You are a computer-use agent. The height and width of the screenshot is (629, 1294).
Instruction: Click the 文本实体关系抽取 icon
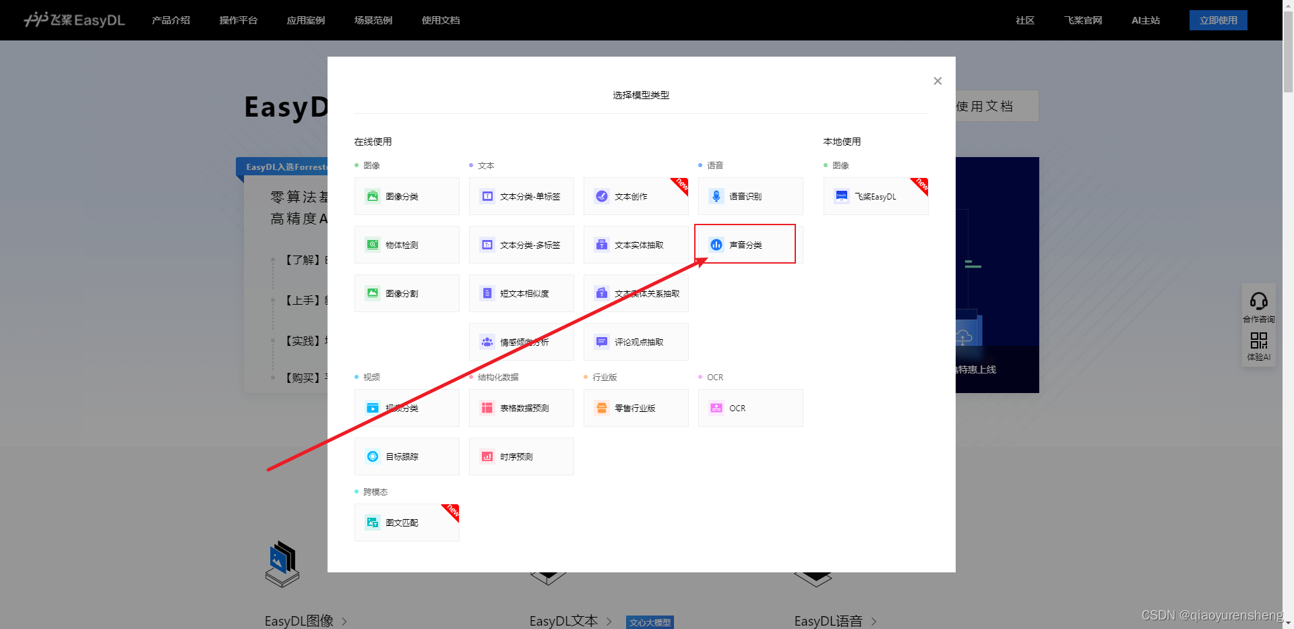pyautogui.click(x=602, y=293)
